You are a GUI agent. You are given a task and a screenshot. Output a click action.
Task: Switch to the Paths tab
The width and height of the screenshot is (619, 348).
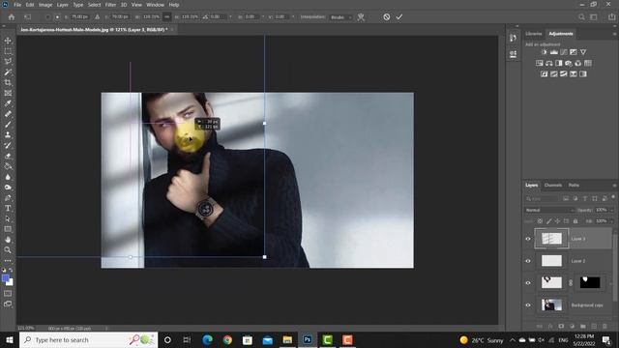(574, 185)
